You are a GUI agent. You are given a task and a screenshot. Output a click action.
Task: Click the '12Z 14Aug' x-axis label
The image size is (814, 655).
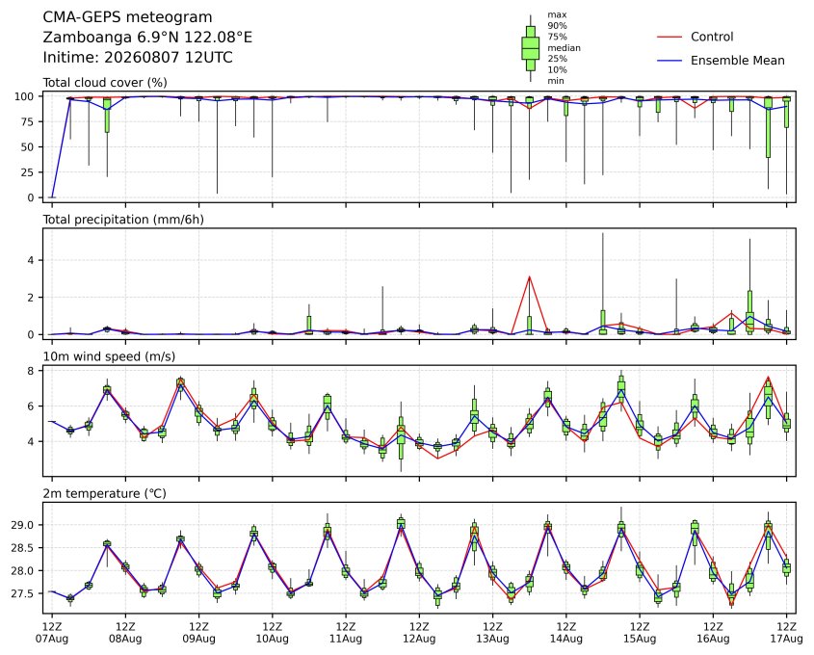tap(566, 632)
